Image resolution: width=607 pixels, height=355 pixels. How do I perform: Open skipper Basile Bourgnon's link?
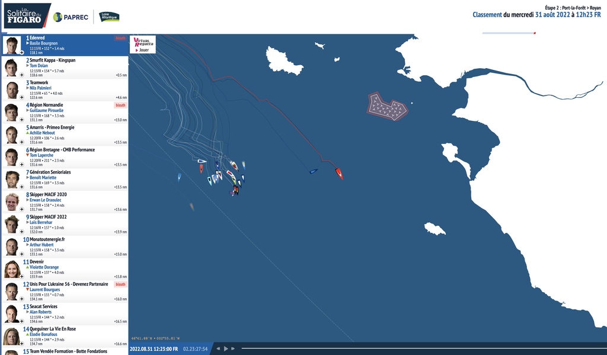coord(44,43)
